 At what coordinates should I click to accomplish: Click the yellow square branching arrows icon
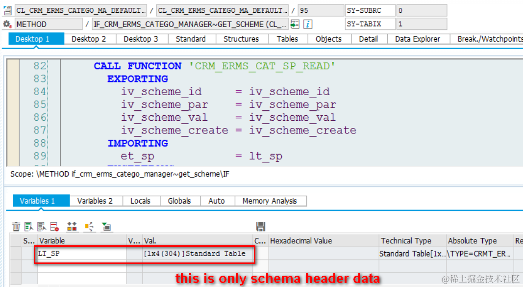[89, 227]
